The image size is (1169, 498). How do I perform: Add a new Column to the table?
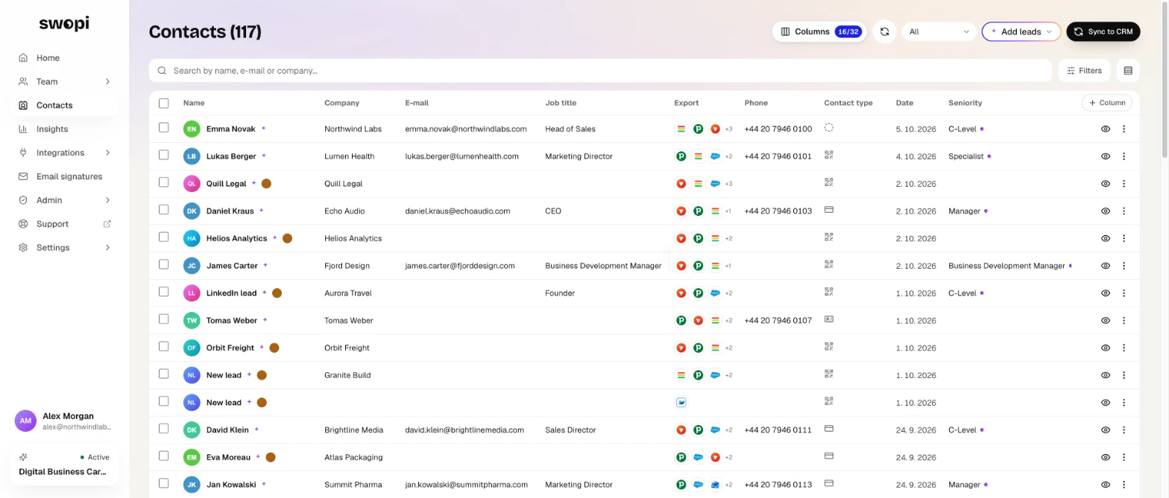(x=1107, y=103)
